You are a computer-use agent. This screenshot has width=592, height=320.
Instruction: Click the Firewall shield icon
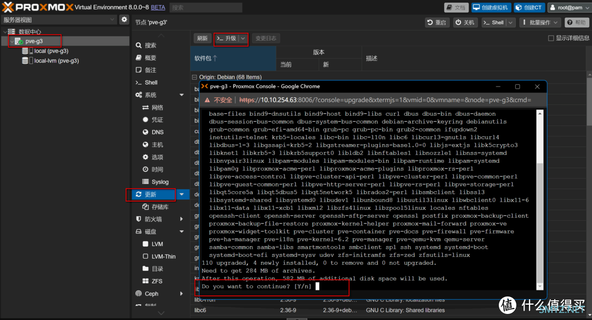[x=139, y=219]
